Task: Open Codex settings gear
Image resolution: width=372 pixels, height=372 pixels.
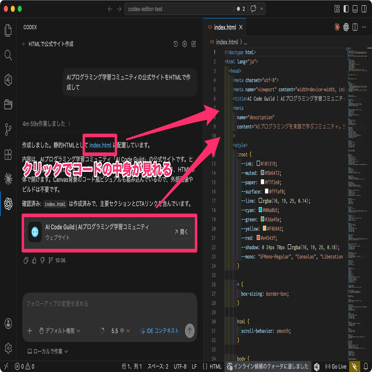Action: (185, 44)
